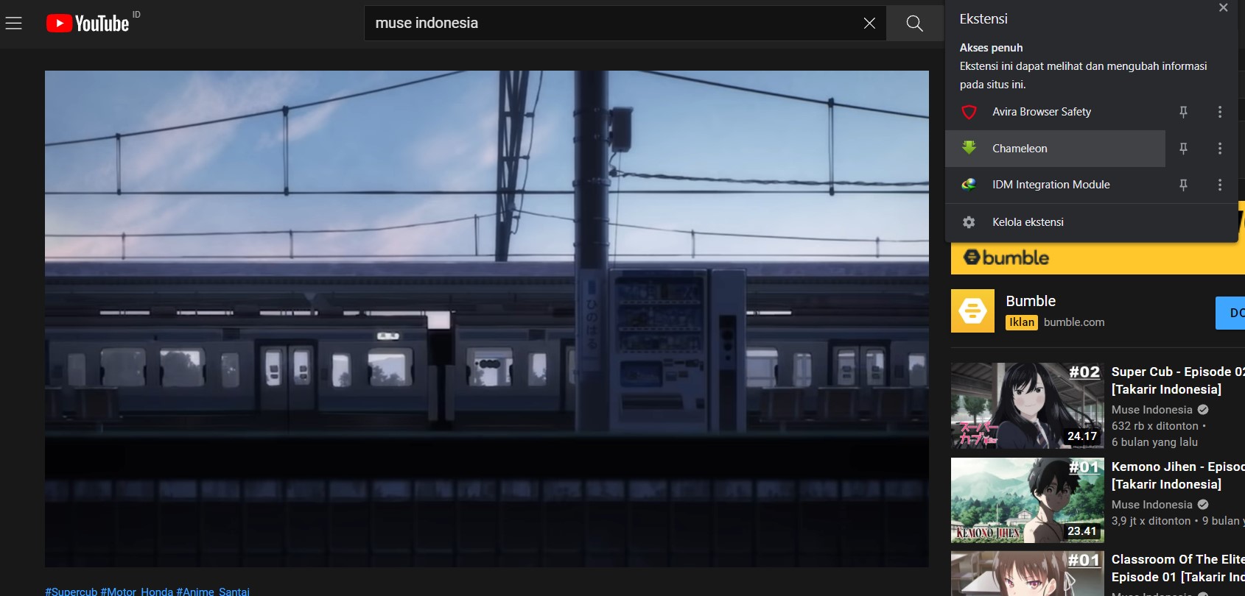Open Muse Indonesia channel under Kemono Jihen
The image size is (1245, 596).
pyautogui.click(x=1151, y=505)
